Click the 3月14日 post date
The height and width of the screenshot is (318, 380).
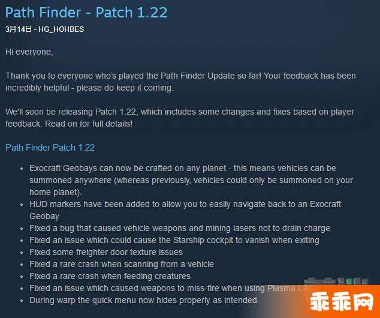point(19,29)
